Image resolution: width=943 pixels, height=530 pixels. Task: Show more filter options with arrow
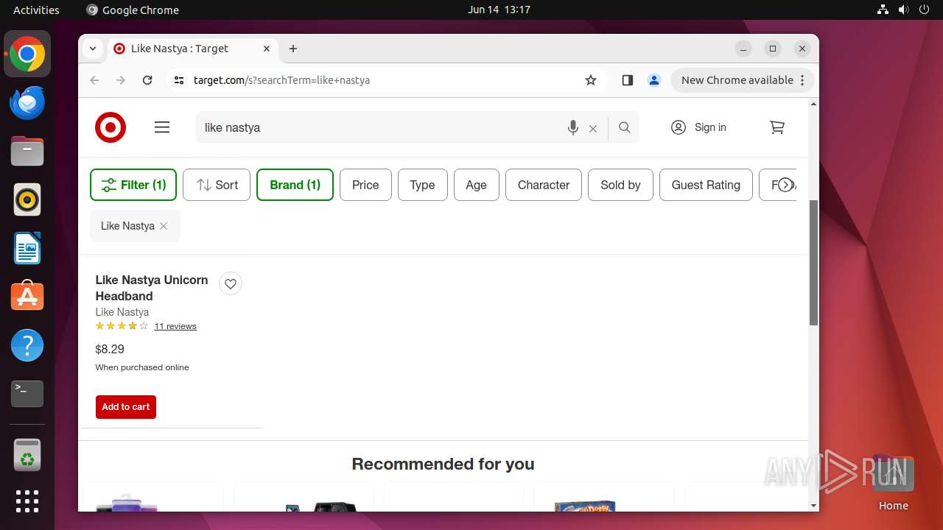[x=786, y=185]
